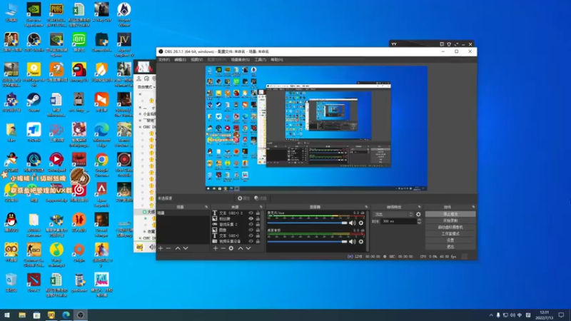Screen dimensions: 571x321
Task: Pop out the Controls dock panel
Action: coord(473,207)
